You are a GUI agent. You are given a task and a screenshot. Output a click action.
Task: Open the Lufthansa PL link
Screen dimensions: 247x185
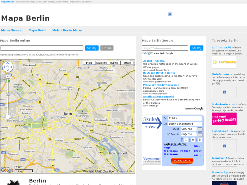(222, 47)
